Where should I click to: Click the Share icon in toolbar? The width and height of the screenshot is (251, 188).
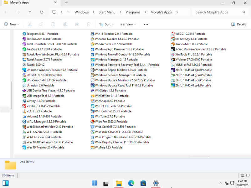coord(77,24)
